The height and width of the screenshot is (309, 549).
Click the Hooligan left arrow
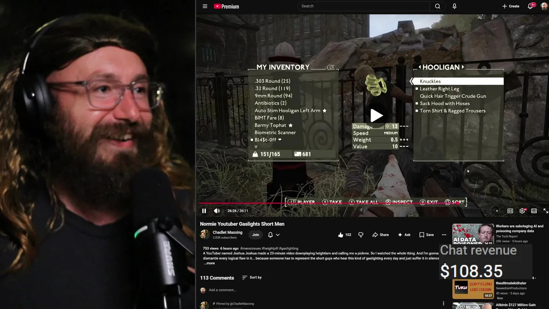(420, 67)
